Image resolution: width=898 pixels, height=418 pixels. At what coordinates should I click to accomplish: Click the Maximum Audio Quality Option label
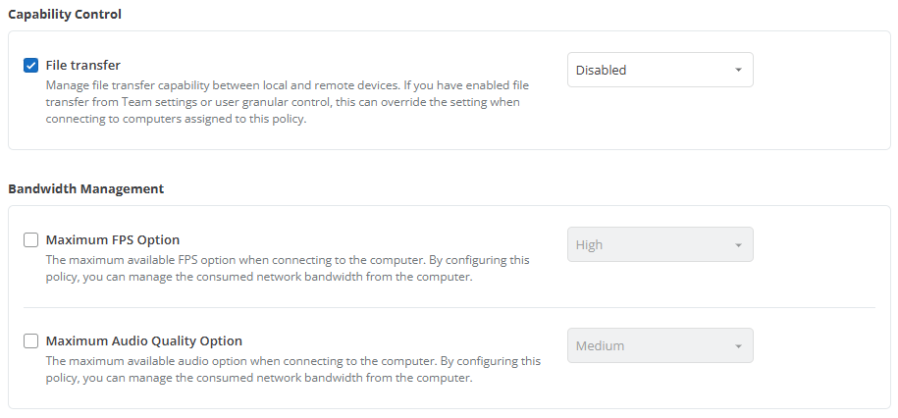click(143, 341)
